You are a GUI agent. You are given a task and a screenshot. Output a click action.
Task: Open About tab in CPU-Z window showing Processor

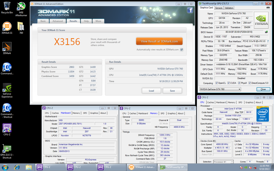coord(258,102)
